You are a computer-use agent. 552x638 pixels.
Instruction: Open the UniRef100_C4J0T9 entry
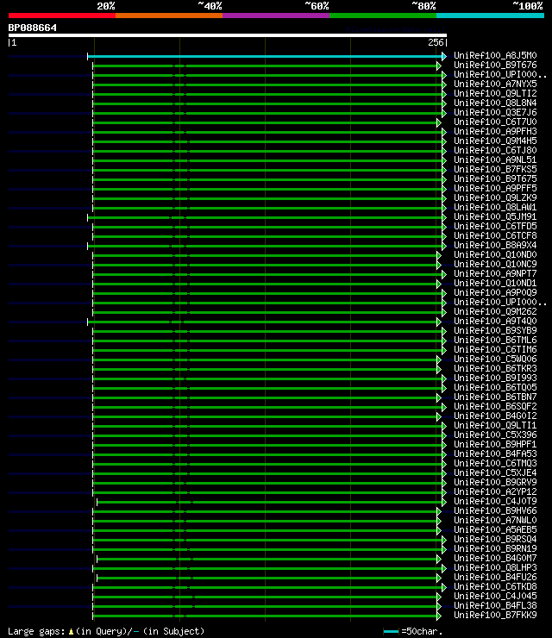point(495,501)
